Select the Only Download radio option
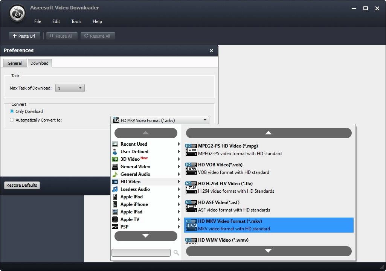 [x=12, y=111]
